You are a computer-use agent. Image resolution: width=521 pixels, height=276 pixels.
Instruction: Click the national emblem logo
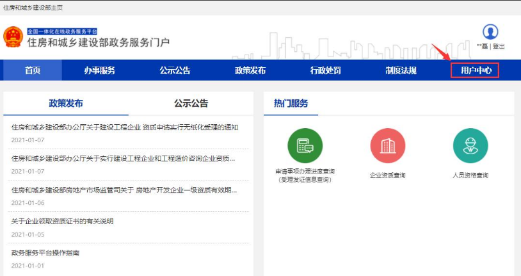pyautogui.click(x=13, y=38)
